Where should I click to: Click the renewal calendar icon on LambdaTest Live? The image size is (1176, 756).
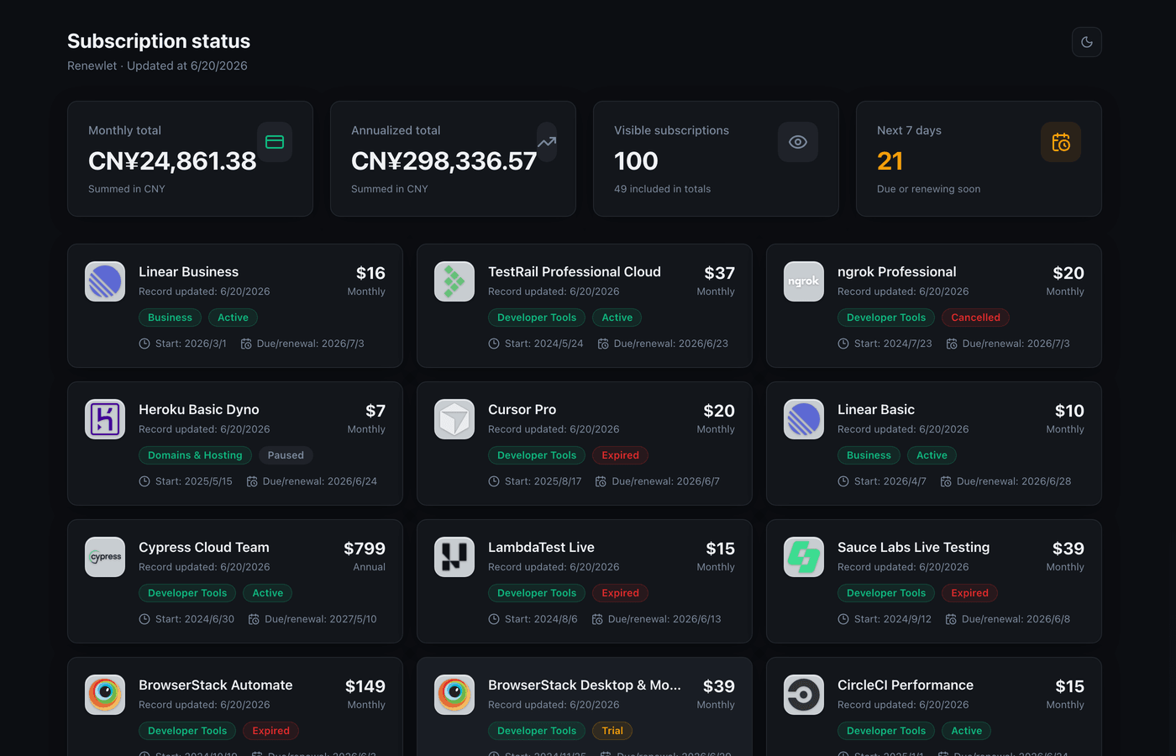[597, 619]
